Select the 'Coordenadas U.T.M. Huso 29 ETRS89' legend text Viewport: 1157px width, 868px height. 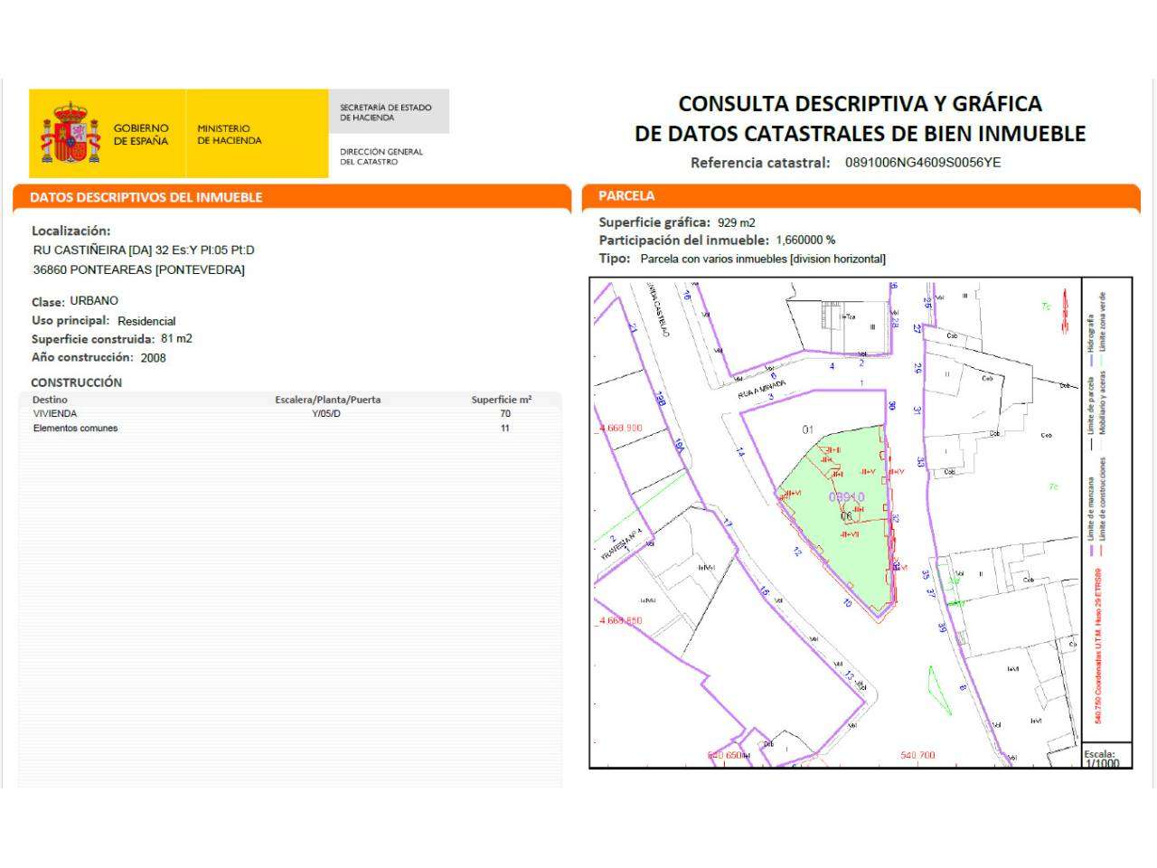coord(1098,646)
